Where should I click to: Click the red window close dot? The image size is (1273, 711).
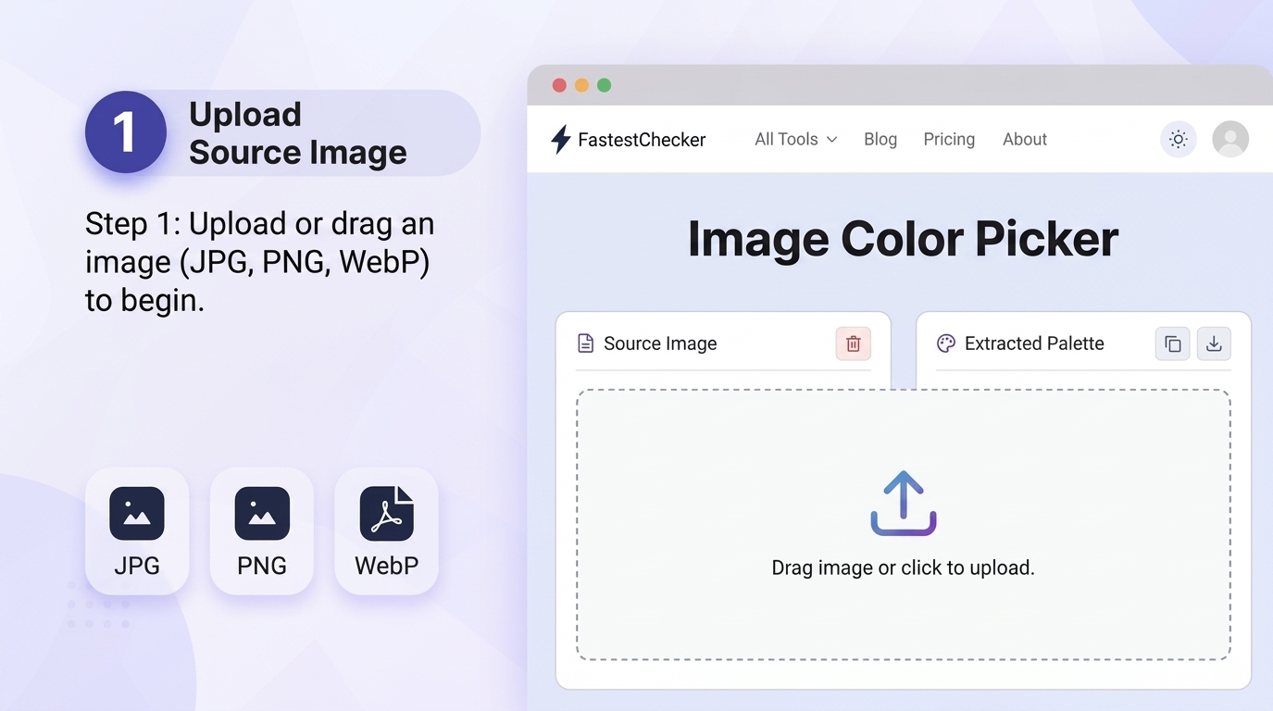(559, 85)
